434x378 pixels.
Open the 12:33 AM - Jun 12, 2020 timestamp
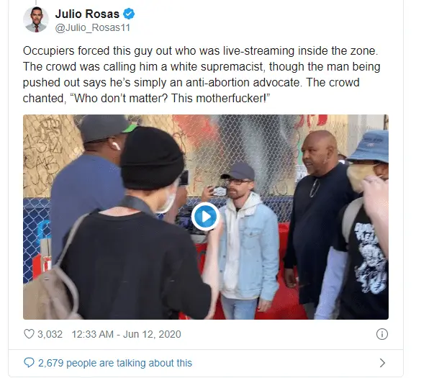126,334
